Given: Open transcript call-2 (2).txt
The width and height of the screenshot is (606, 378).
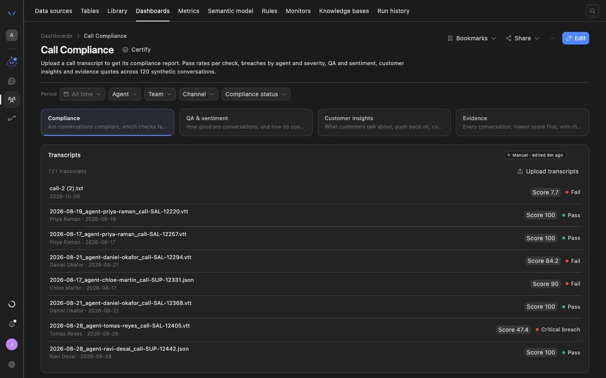Looking at the screenshot, I should click(315, 192).
